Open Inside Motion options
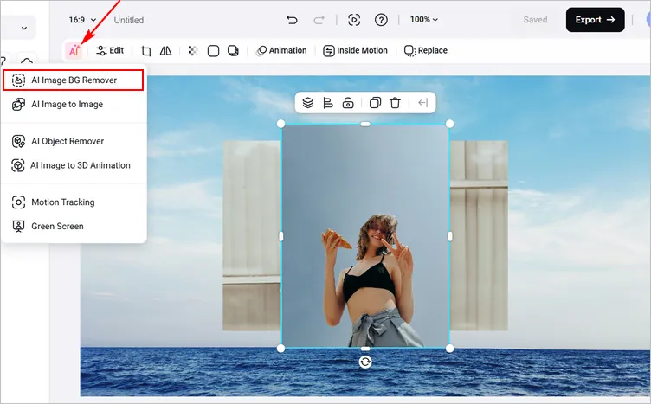This screenshot has width=651, height=404. [355, 50]
